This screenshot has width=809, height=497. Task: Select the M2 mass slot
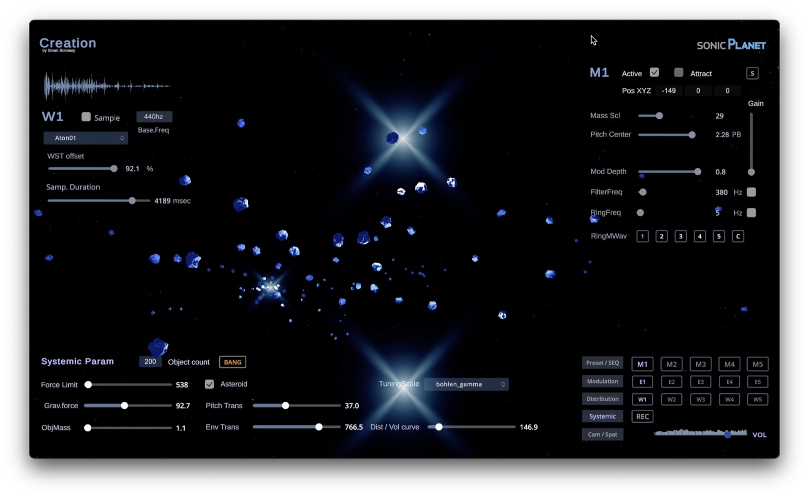(671, 364)
